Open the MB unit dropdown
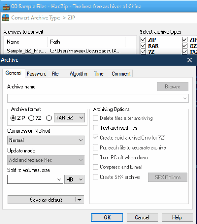Image resolution: width=197 pixels, height=224 pixels. pos(74,179)
